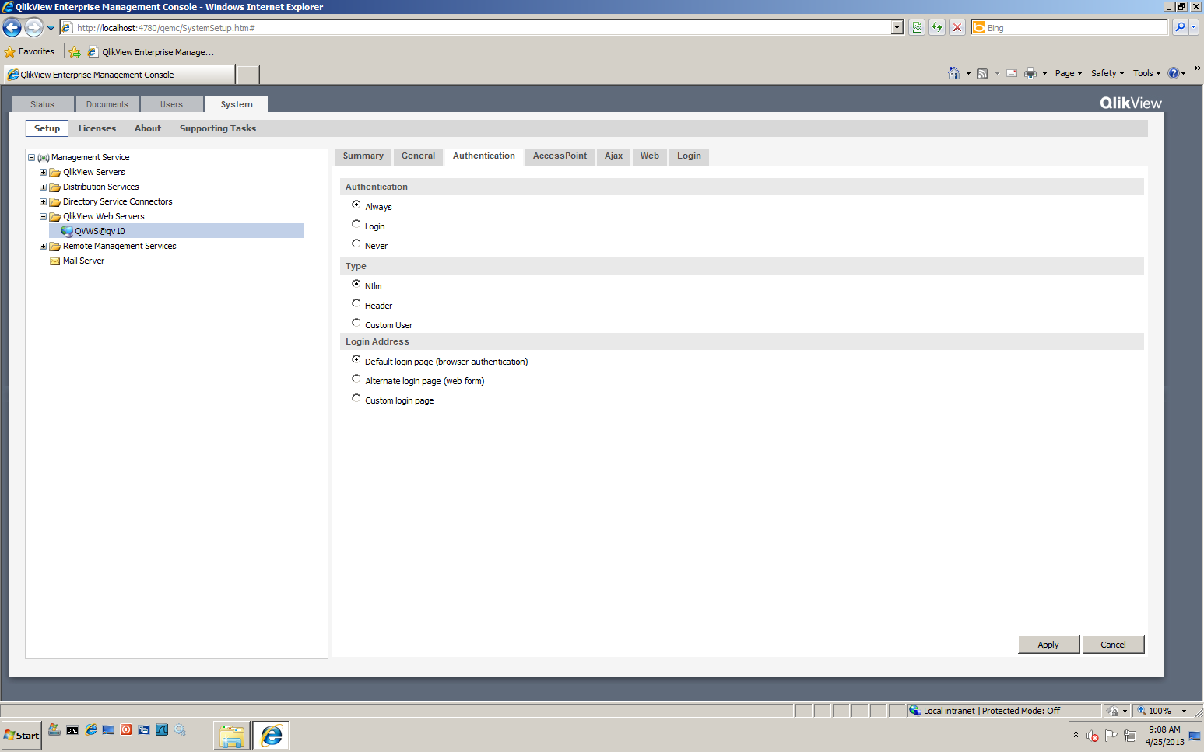Image resolution: width=1204 pixels, height=752 pixels.
Task: Launch Command Prompt from Quick Launch
Action: click(72, 730)
